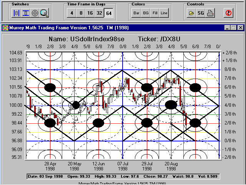Change the BG background color
The height and width of the screenshot is (185, 246).
pyautogui.click(x=146, y=13)
